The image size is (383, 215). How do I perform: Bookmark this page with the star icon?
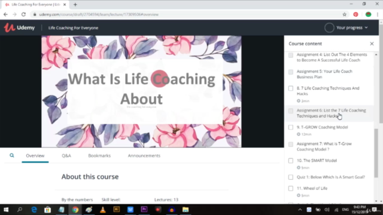(345, 14)
